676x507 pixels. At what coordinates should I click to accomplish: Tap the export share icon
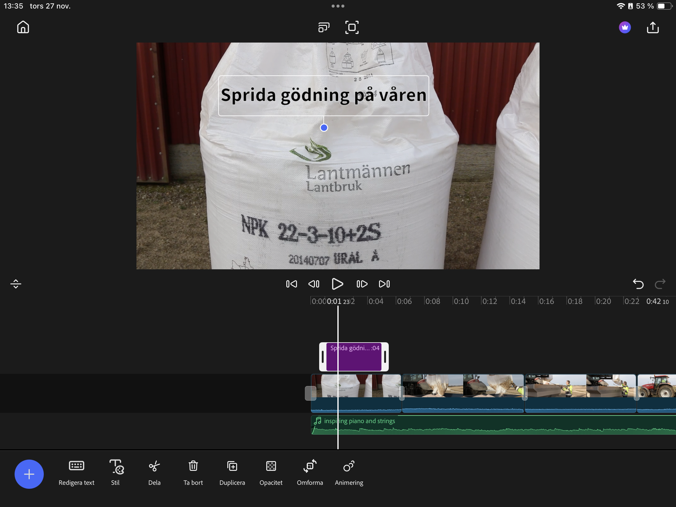pos(653,27)
